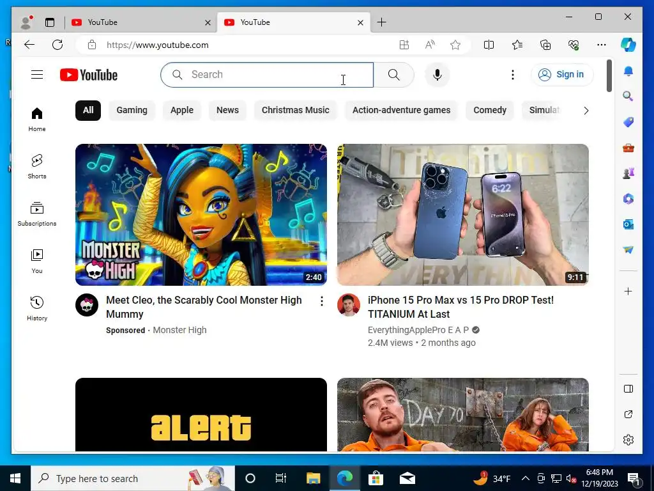The image size is (654, 491).
Task: Open sidebar customize settings gear
Action: (x=628, y=440)
